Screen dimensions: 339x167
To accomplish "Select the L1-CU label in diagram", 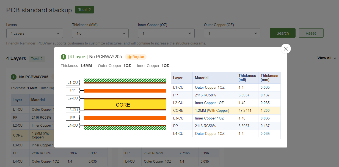I will pyautogui.click(x=73, y=82).
